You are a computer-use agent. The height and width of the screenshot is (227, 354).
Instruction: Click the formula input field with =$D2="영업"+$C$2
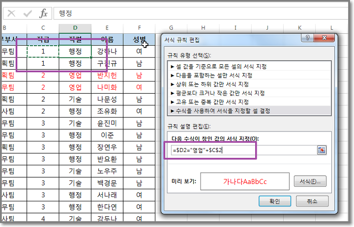click(244, 150)
